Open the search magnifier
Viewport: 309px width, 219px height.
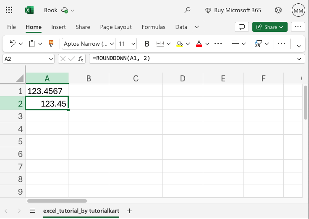tap(187, 10)
